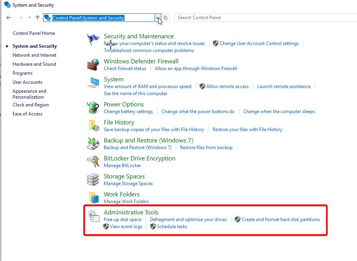Open recent locations dropdown arrow
This screenshot has height=261, width=357.
[x=29, y=18]
